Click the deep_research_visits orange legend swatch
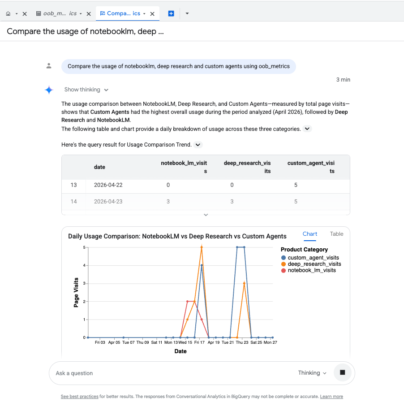This screenshot has width=404, height=411. [284, 264]
